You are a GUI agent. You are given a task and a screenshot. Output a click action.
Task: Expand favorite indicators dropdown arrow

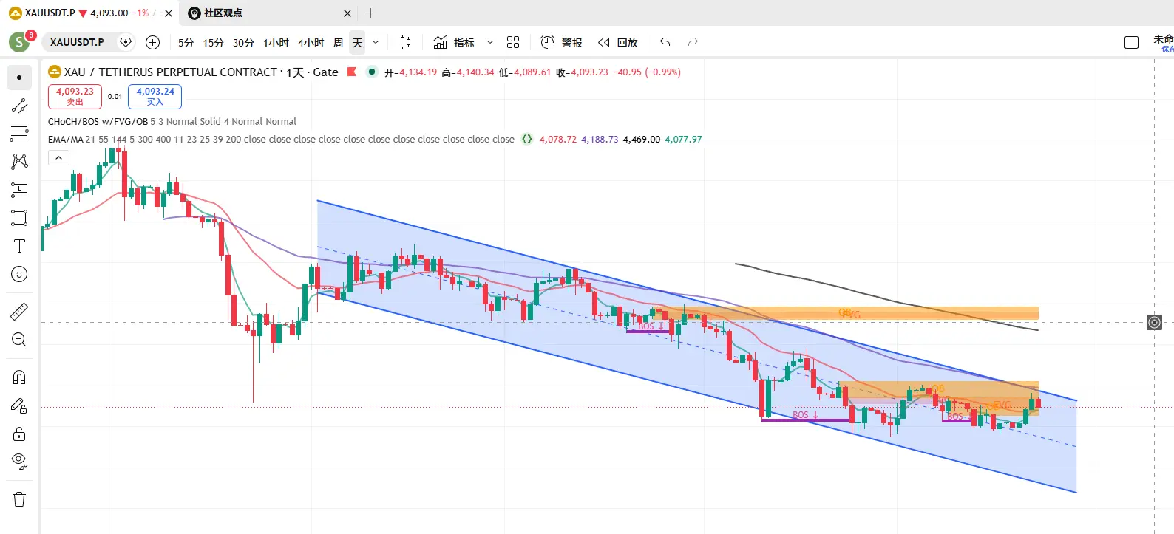(490, 42)
